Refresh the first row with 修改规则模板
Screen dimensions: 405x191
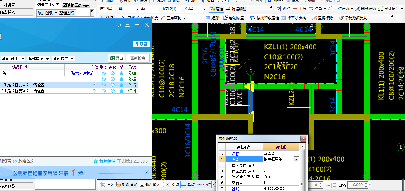click(104, 73)
